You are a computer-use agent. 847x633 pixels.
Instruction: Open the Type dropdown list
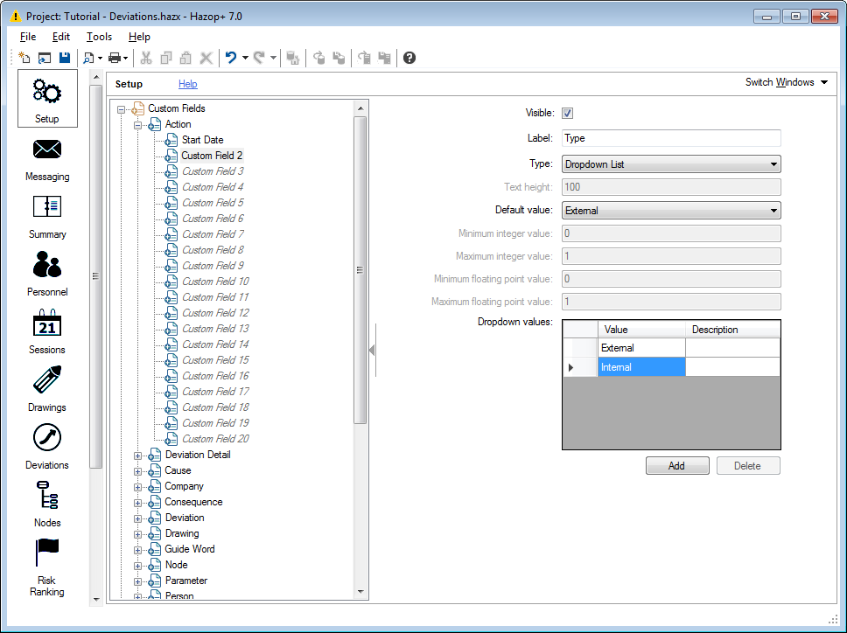pyautogui.click(x=670, y=163)
